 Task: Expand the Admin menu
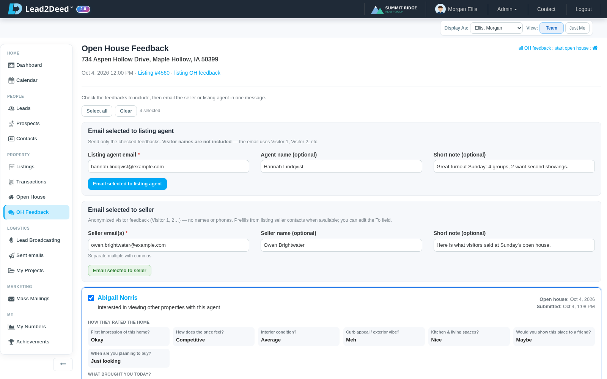click(507, 9)
